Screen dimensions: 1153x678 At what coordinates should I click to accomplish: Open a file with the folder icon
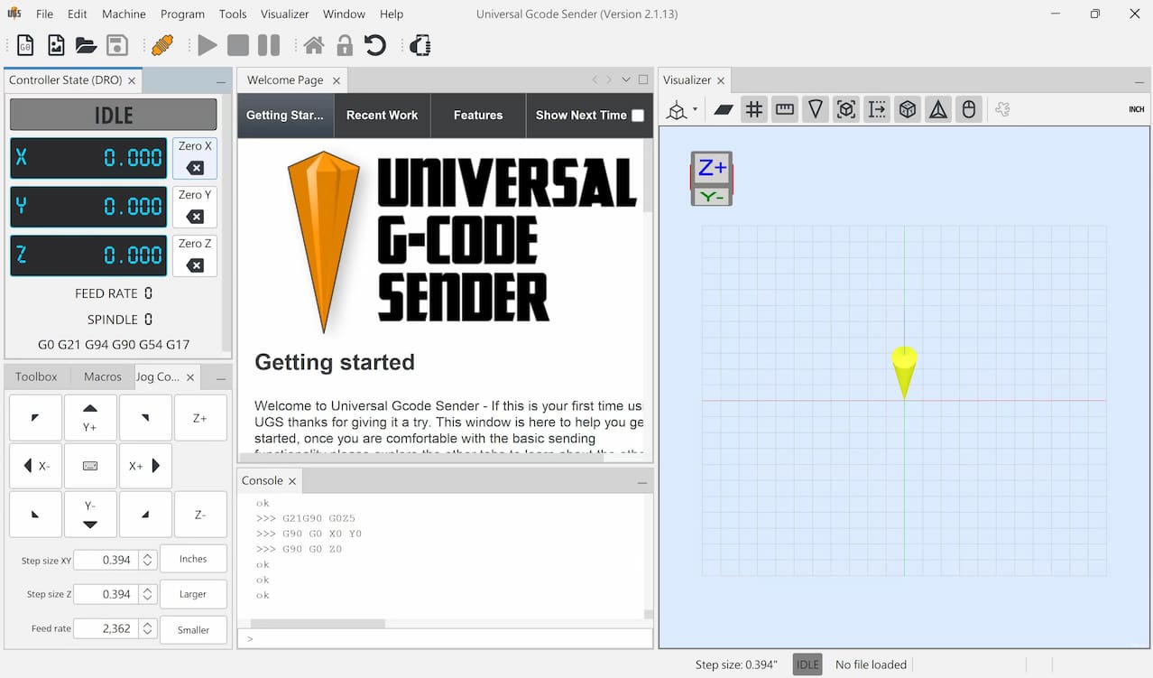tap(87, 45)
